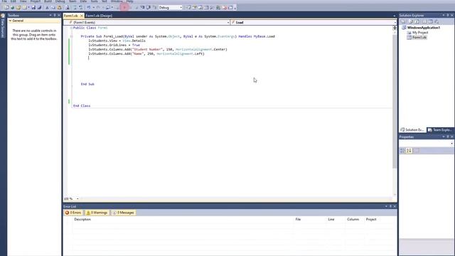Toggle auto-hide pin on Error List
Viewport: 455px width, 256px height.
(x=390, y=206)
